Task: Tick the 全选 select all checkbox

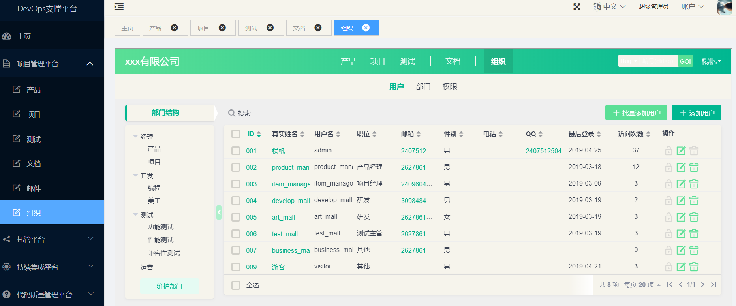Action: 236,285
